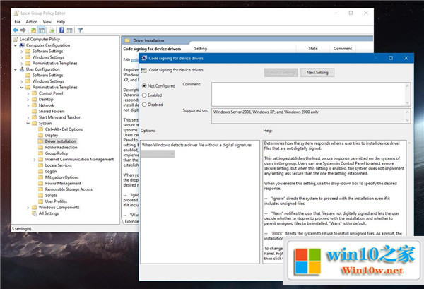This screenshot has width=424, height=289.
Task: Open the View menu
Action: [x=47, y=22]
